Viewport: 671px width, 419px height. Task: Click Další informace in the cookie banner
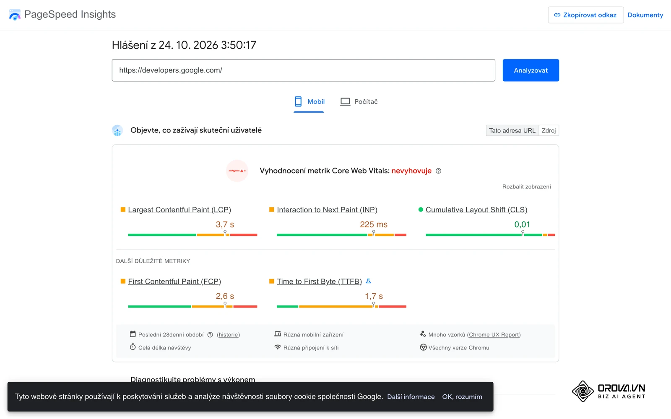click(411, 397)
